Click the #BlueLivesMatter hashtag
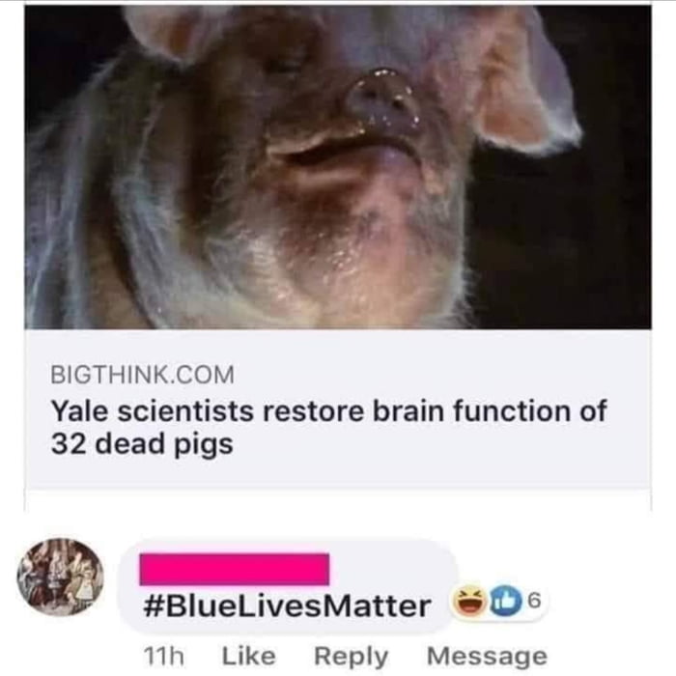 [287, 606]
